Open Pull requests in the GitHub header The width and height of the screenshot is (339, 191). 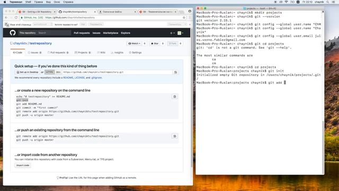tap(82, 33)
